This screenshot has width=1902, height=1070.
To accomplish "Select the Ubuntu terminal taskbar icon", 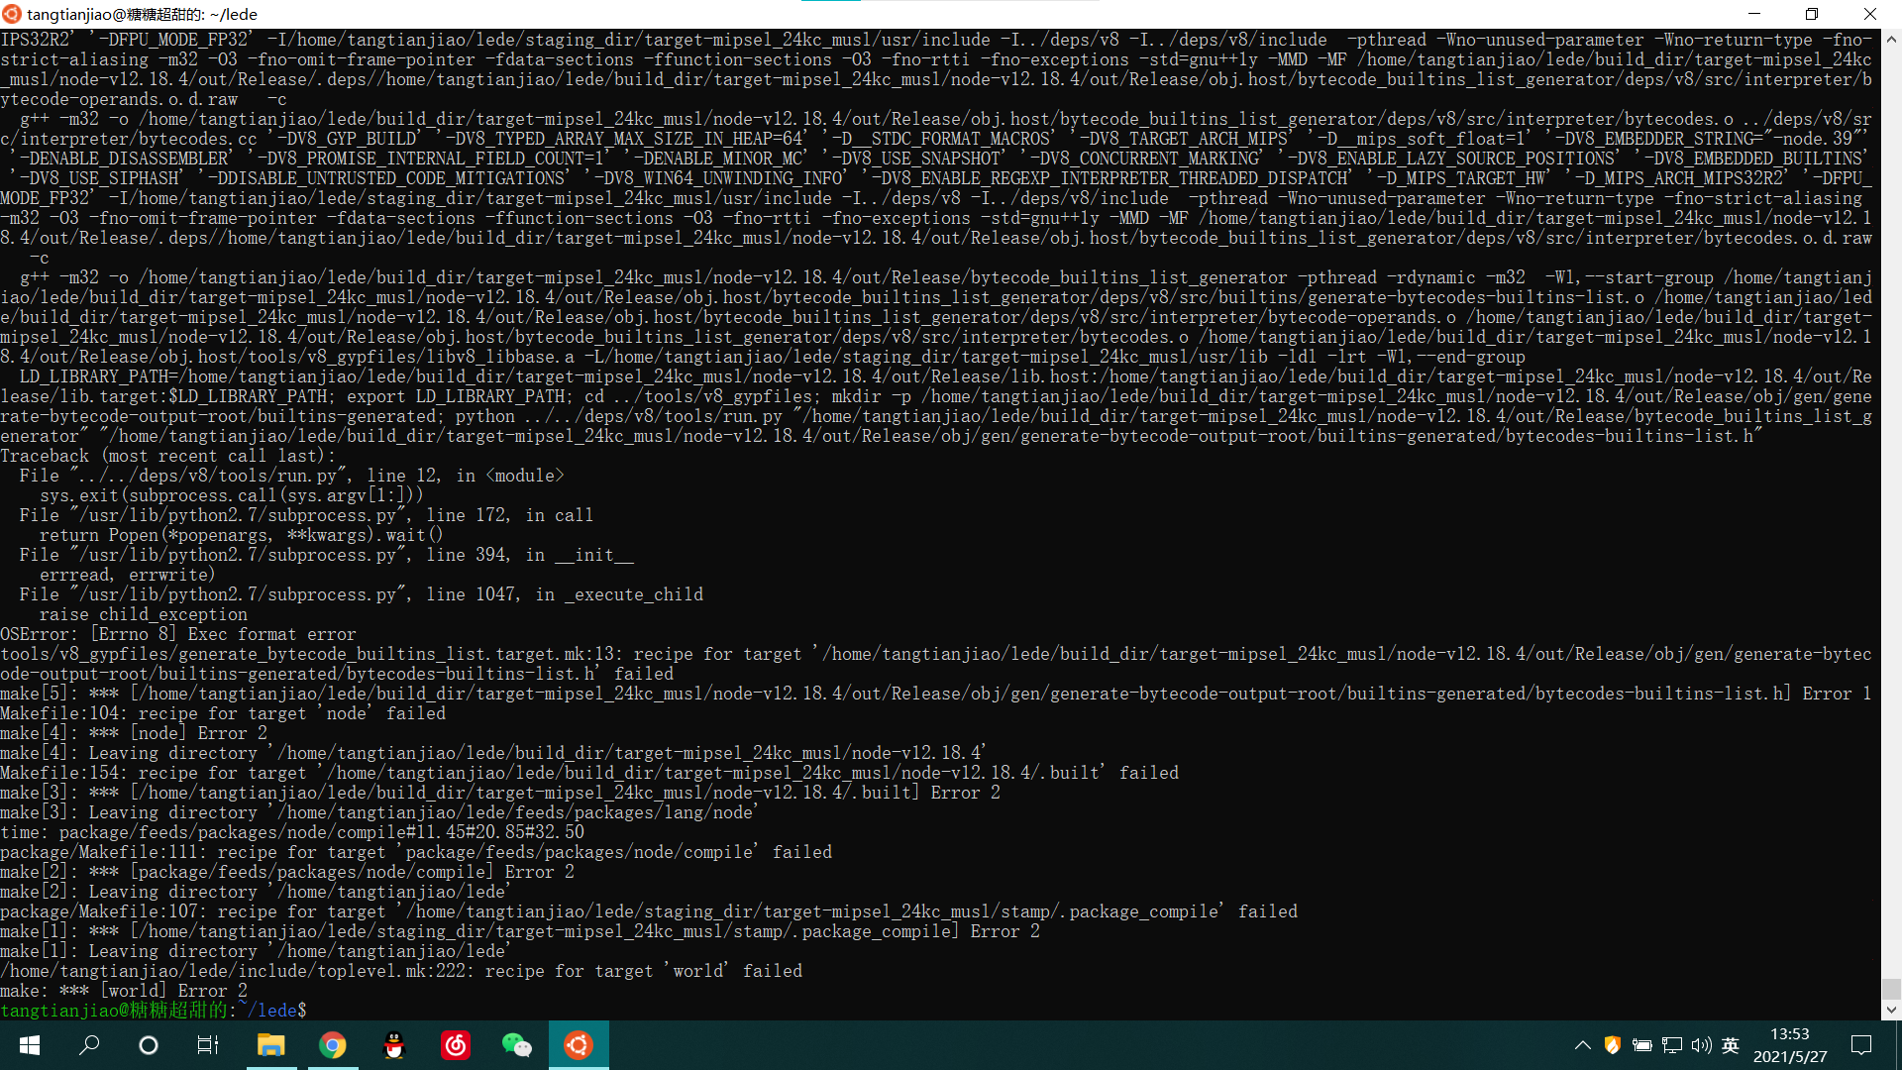I will click(x=579, y=1045).
